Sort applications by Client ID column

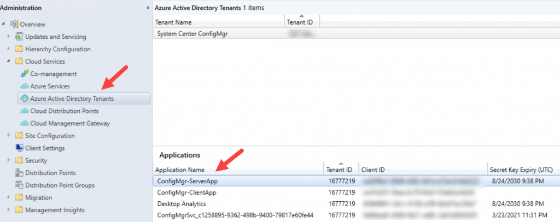(x=423, y=170)
